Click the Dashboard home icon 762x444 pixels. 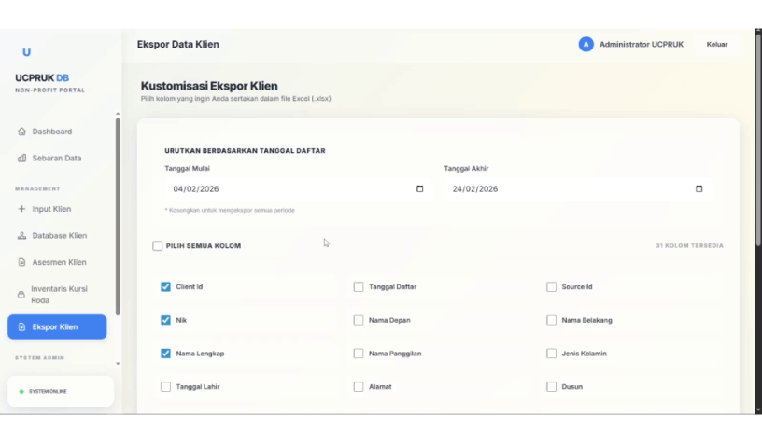(x=22, y=132)
